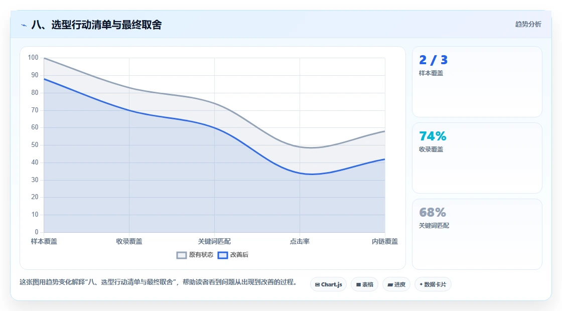Click the 收录覆盖 x-axis label

click(x=129, y=241)
